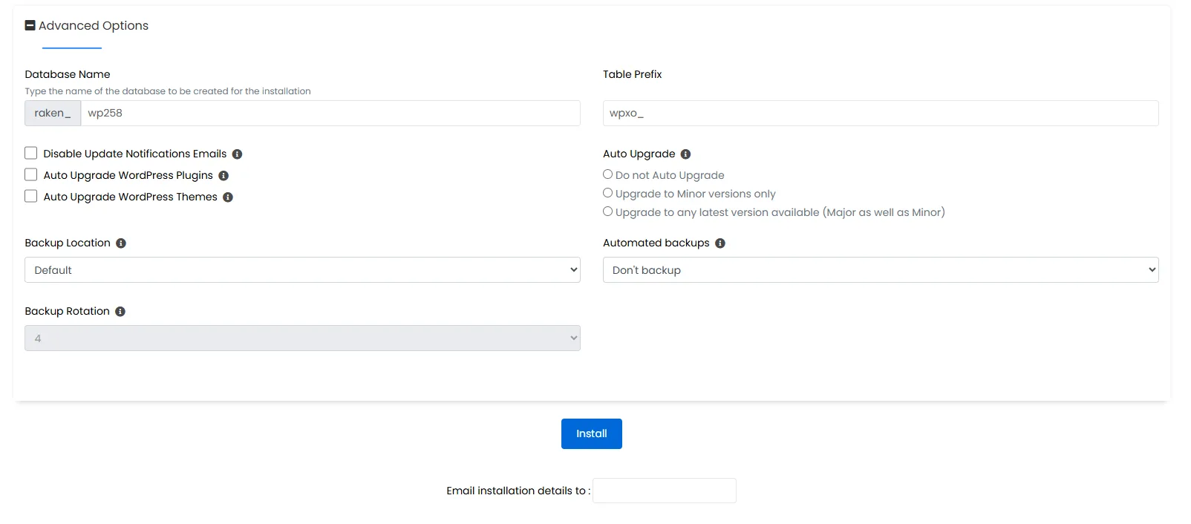The height and width of the screenshot is (524, 1191).
Task: Focus the Email installation details field
Action: (x=664, y=491)
